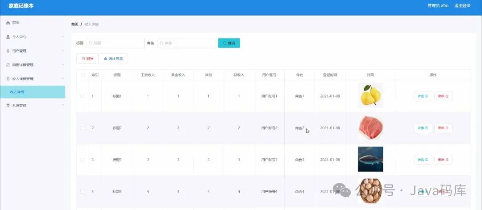This screenshot has height=210, width=482.
Task: Click the 操作 column header
Action: (x=433, y=75)
